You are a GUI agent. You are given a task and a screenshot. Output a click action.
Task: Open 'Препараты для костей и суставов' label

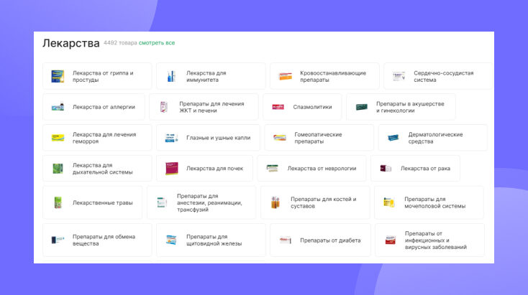[323, 202]
